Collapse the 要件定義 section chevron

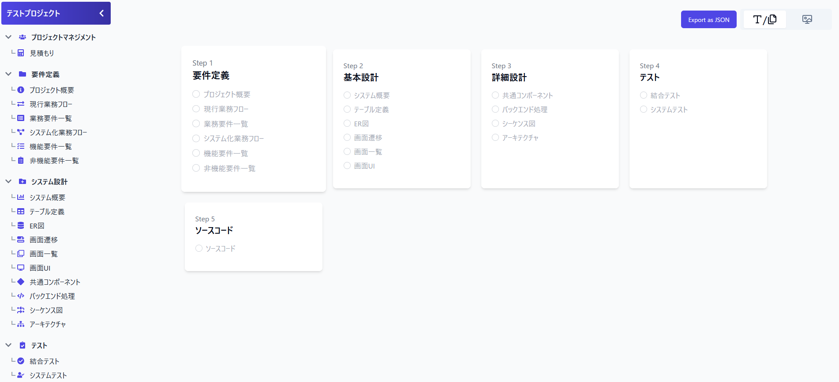point(8,74)
